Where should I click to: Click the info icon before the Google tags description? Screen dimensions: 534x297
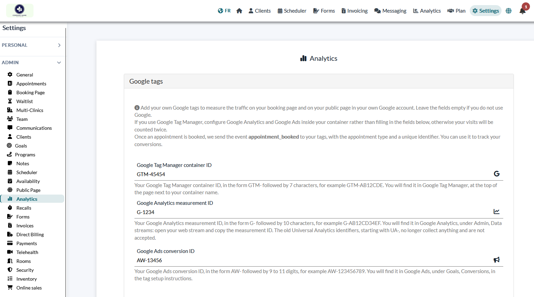(137, 108)
